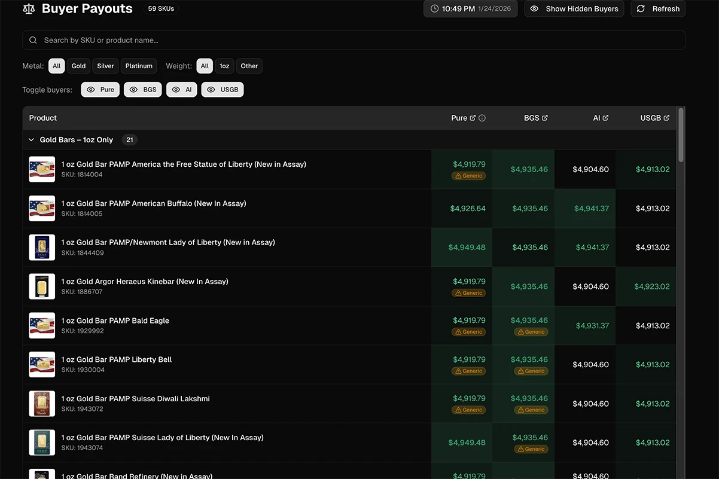
Task: Collapse the Gold Bars – 1oz Only section
Action: [x=31, y=139]
